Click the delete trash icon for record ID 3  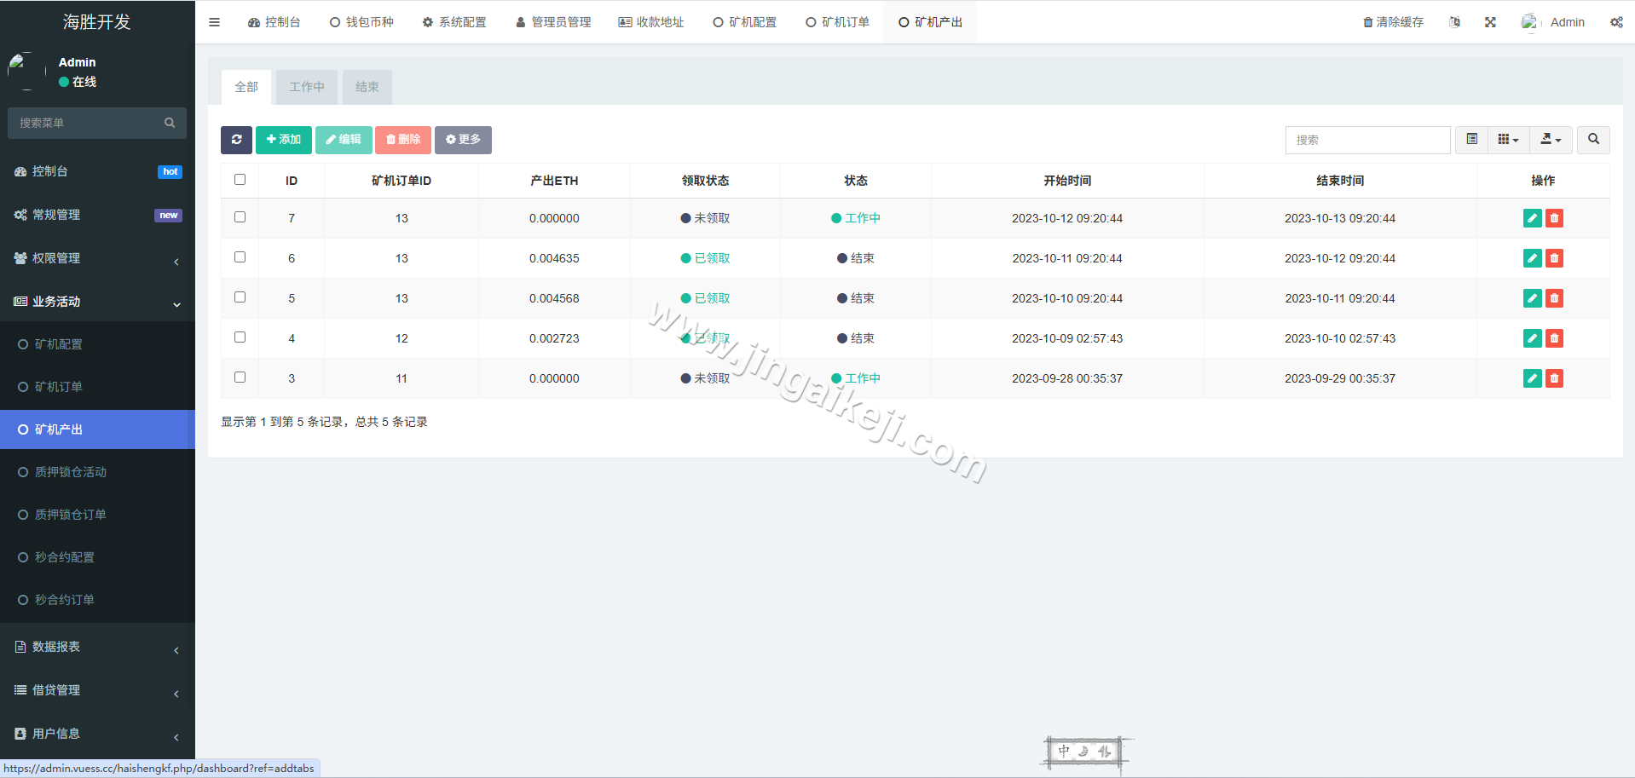[1554, 378]
